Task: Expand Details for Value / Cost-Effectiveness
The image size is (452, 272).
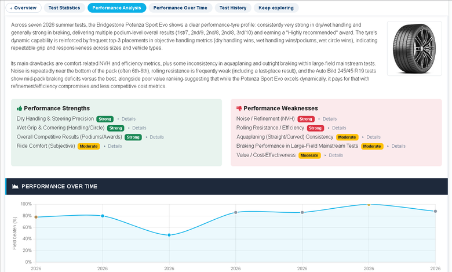Action: point(336,155)
